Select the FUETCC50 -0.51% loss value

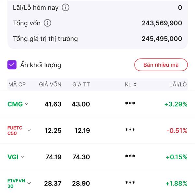[x=177, y=131]
